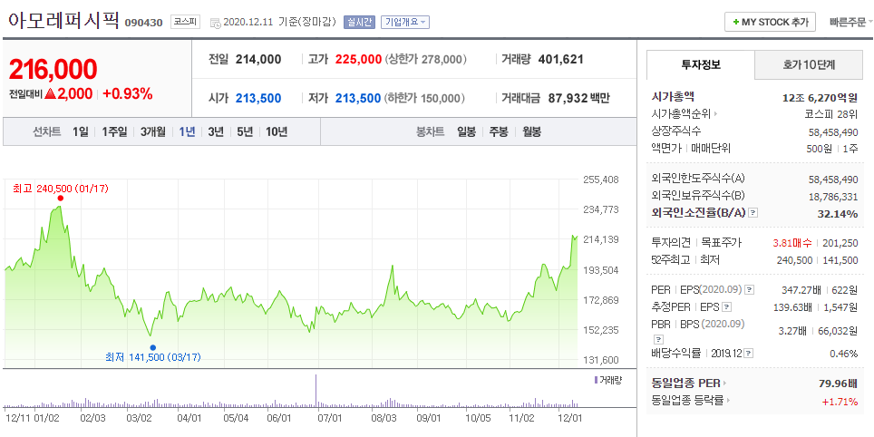This screenshot has width=874, height=437.
Task: Click 전일 value 214,000
Action: tap(258, 59)
